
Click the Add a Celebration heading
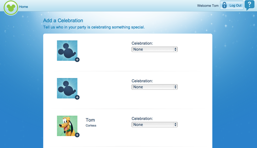(63, 21)
